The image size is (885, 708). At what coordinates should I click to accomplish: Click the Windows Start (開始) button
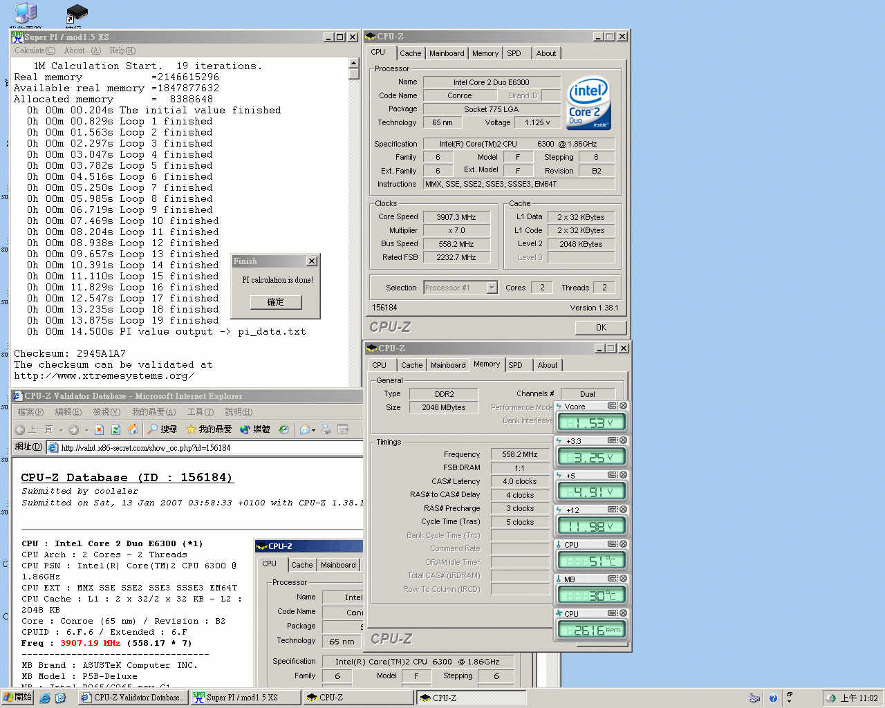(x=18, y=697)
